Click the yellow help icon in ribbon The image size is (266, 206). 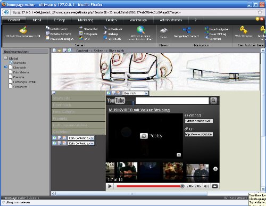[257, 19]
